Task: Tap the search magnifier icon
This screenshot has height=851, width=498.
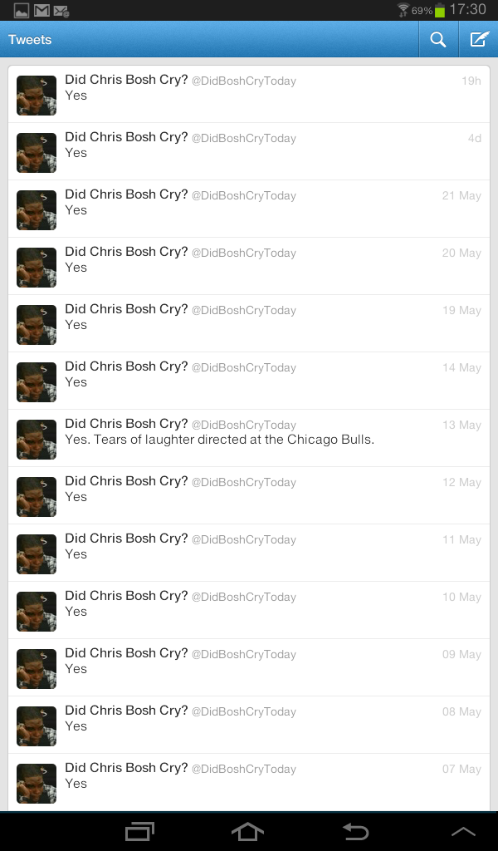Action: point(438,40)
